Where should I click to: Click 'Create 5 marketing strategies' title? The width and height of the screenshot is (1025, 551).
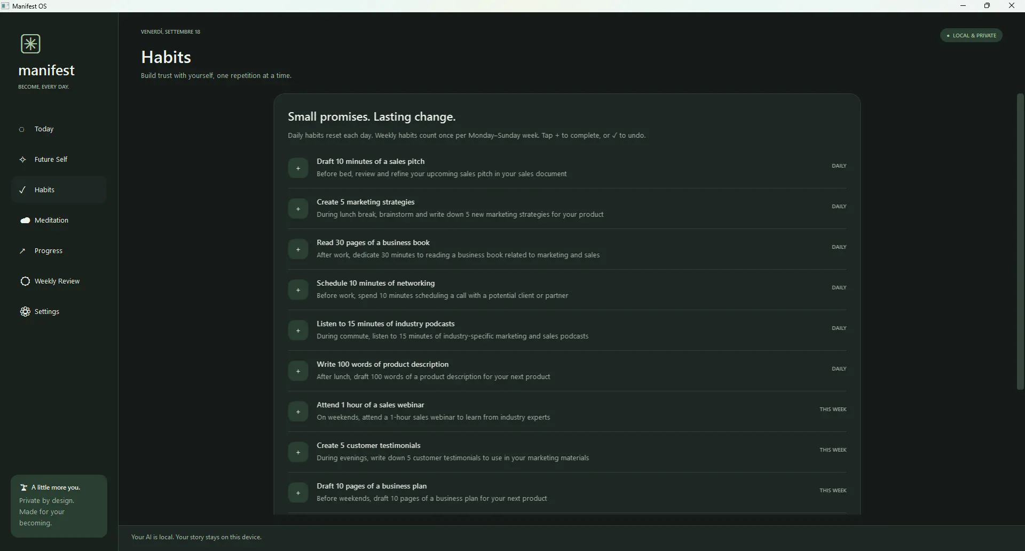pyautogui.click(x=366, y=202)
